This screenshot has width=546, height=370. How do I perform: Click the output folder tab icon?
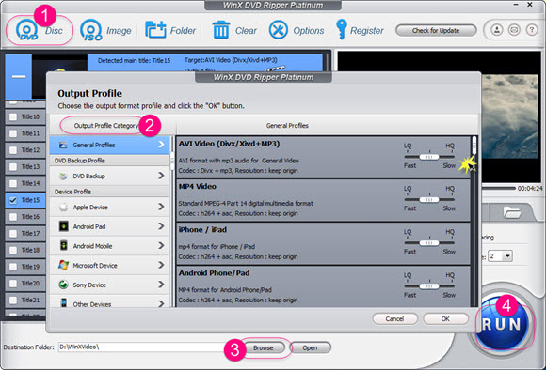[512, 212]
